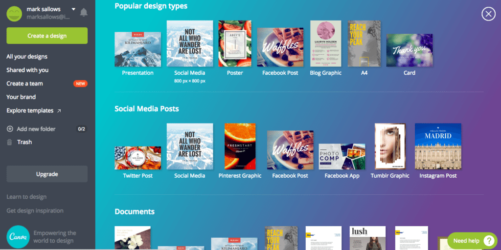This screenshot has height=250, width=501.
Task: Click the Facebook App label
Action: coord(342,176)
